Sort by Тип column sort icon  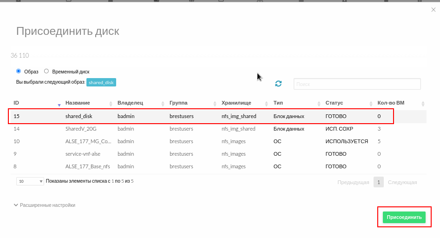[x=319, y=104]
